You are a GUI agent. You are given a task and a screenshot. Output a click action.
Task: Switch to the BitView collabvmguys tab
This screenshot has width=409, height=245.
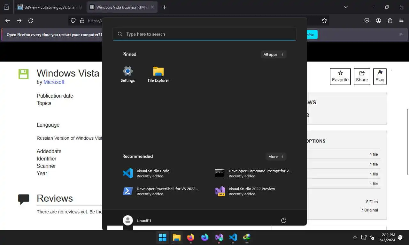click(x=50, y=7)
